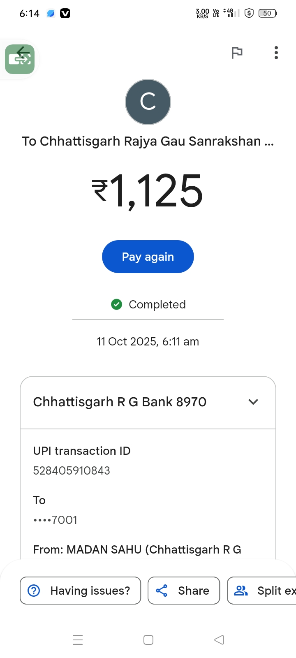Open the three-dot overflow menu

[x=276, y=53]
